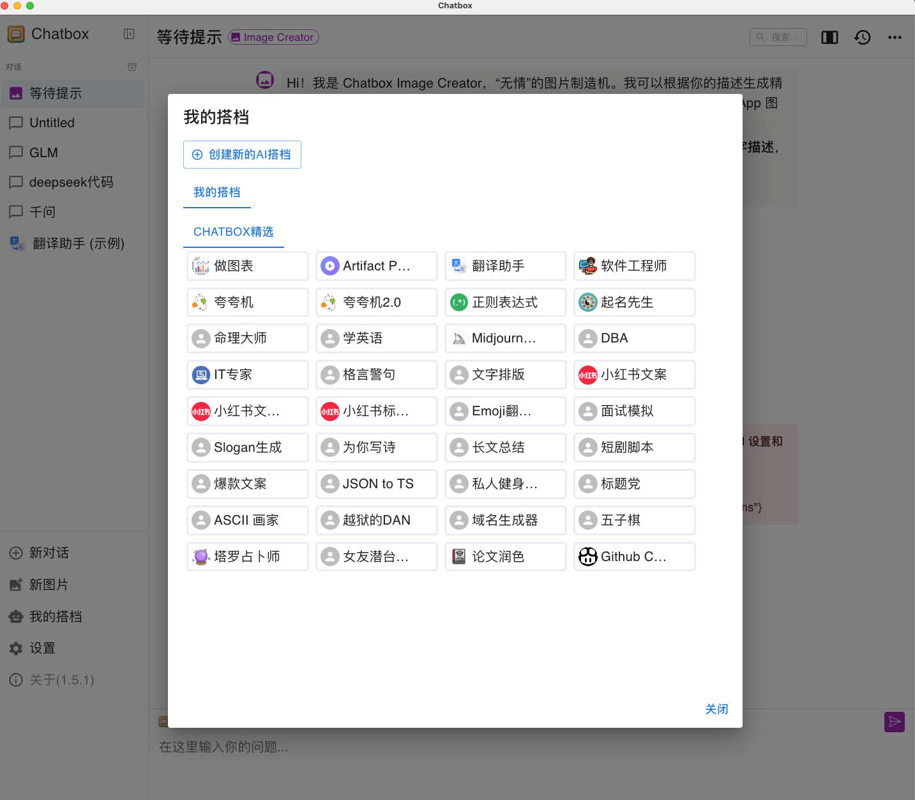
Task: Switch to the CHATBOX精选 tab
Action: coord(234,232)
